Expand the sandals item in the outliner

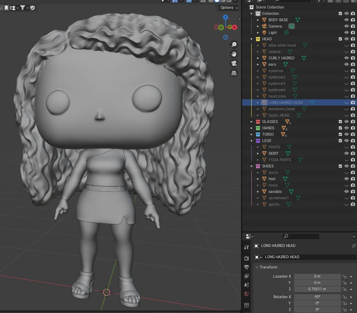pyautogui.click(x=258, y=191)
